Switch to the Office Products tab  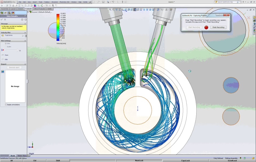tap(39, 9)
